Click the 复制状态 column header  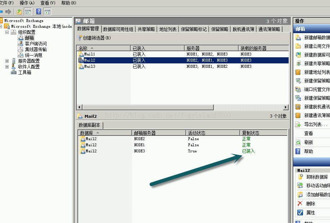[263, 133]
